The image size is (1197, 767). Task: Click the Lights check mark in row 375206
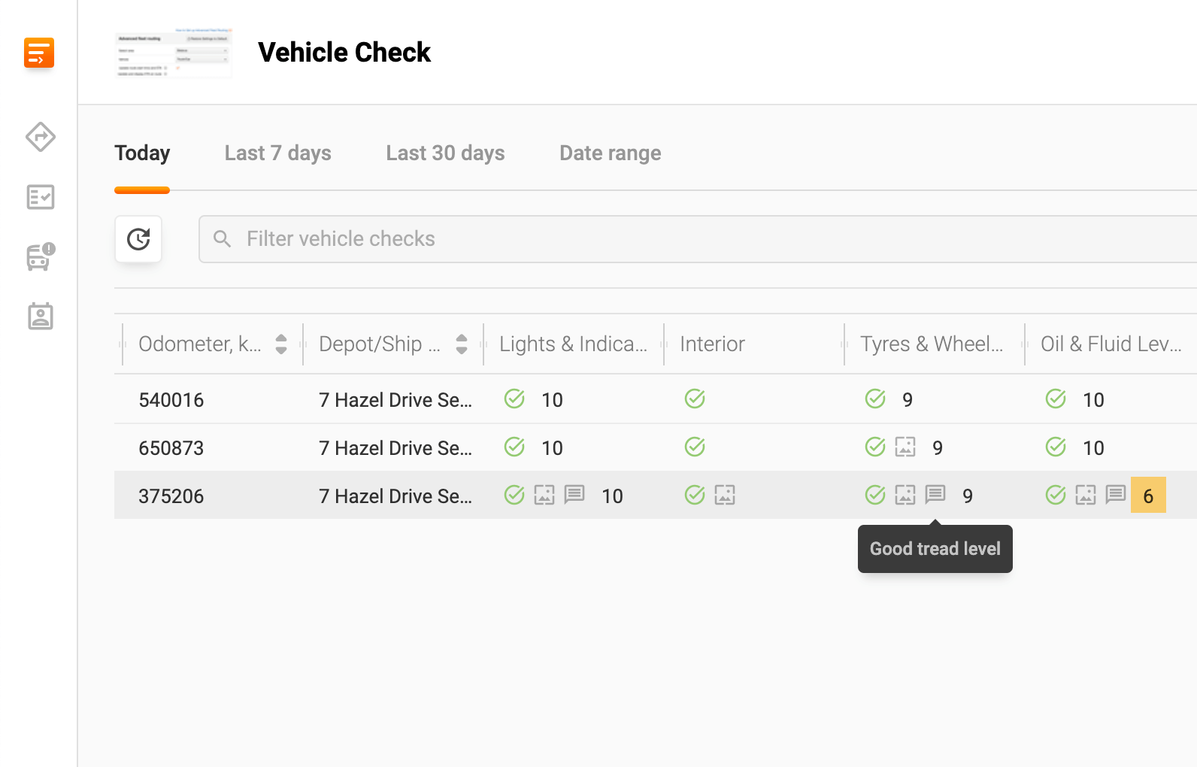[514, 495]
